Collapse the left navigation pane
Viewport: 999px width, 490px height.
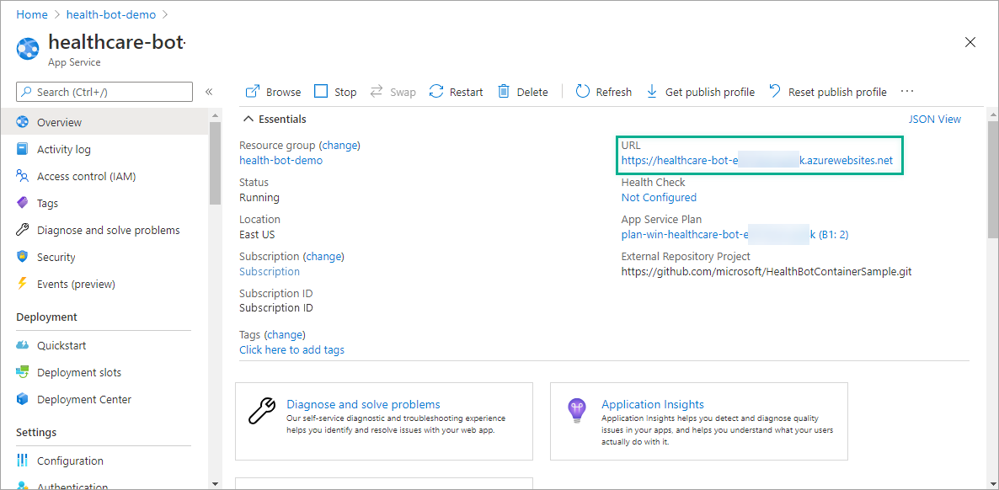[209, 92]
